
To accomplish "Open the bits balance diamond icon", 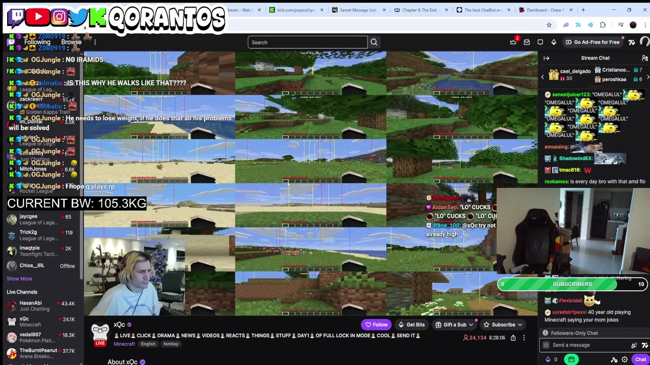I will click(548, 359).
